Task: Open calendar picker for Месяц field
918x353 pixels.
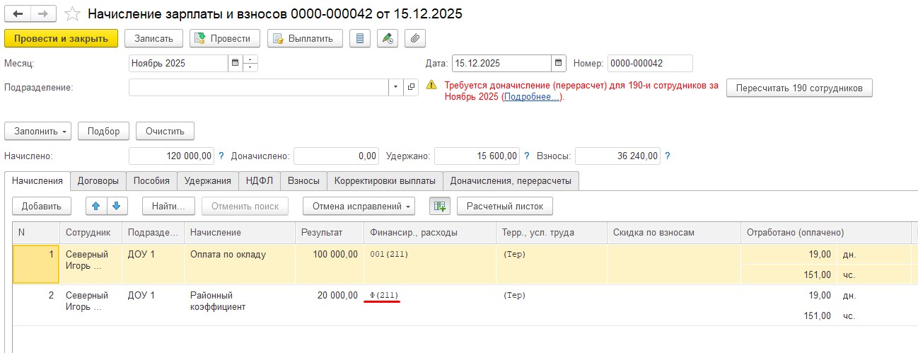Action: click(x=234, y=63)
